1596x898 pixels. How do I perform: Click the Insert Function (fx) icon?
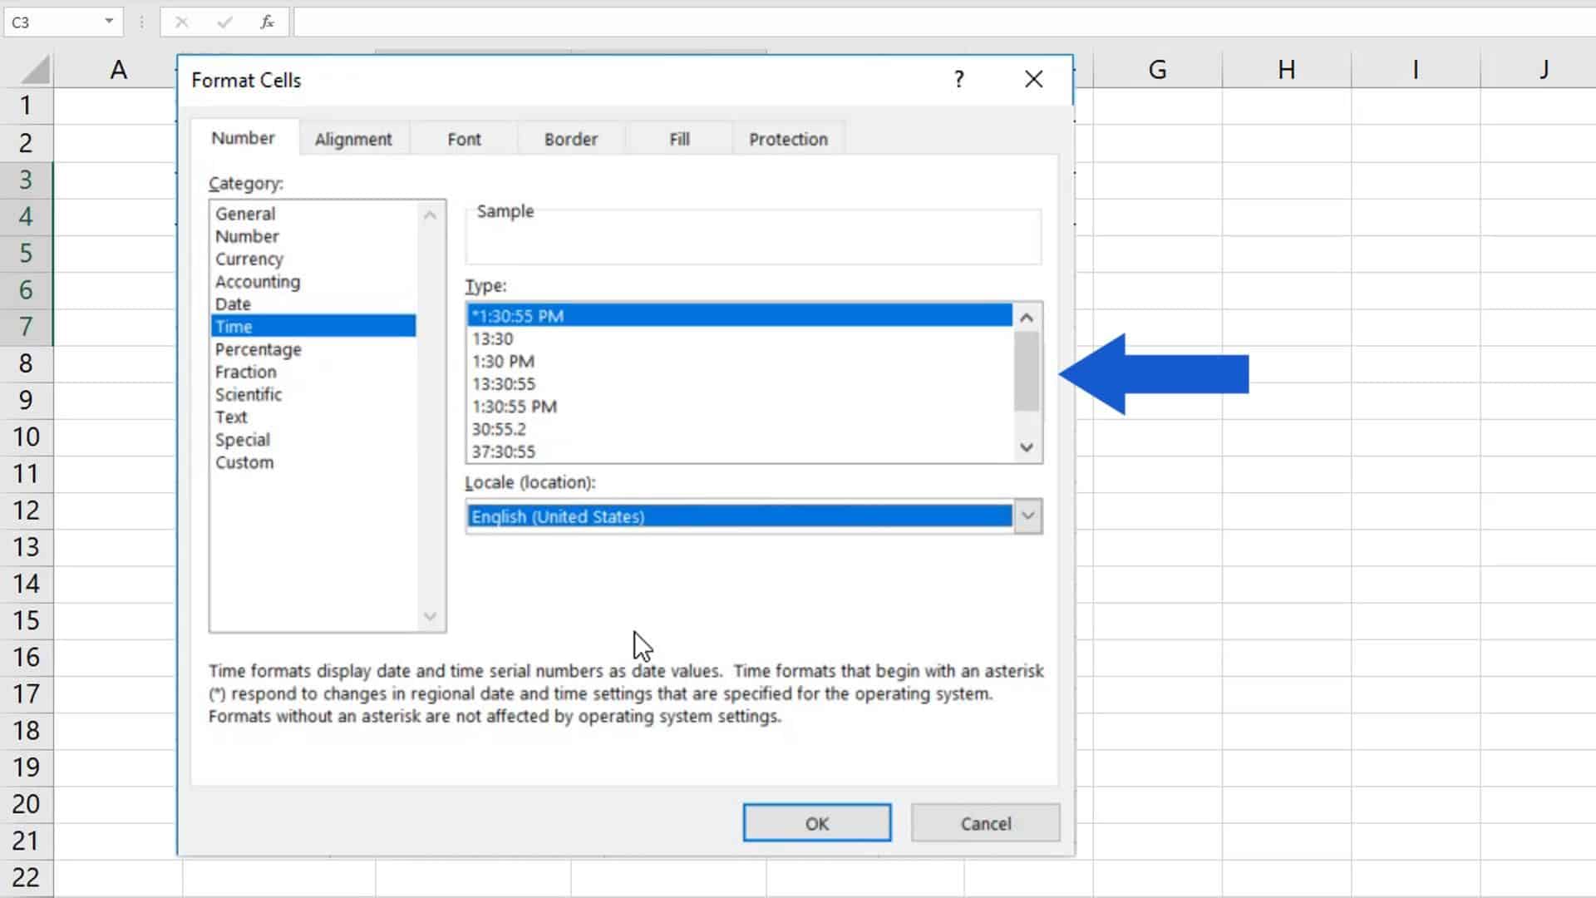[x=266, y=22]
